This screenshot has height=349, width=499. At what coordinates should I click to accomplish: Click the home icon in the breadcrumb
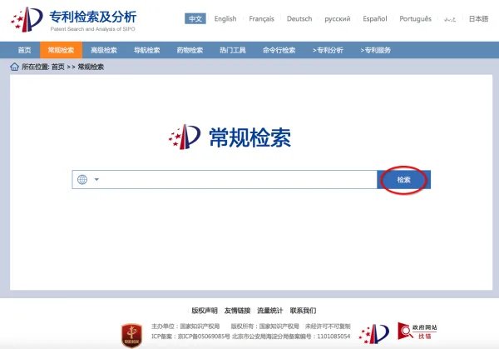click(x=15, y=67)
